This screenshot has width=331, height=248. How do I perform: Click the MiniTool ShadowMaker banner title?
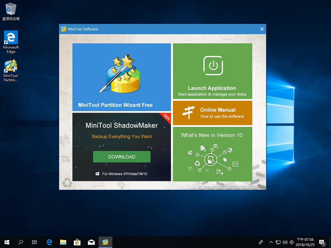click(x=122, y=126)
